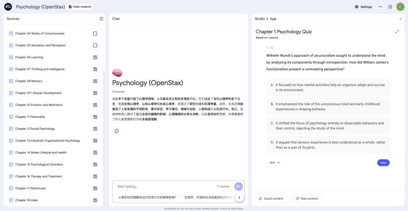Uncheck Chapter 12 Social Psychology checkbox
The image size is (408, 211).
pos(95,129)
